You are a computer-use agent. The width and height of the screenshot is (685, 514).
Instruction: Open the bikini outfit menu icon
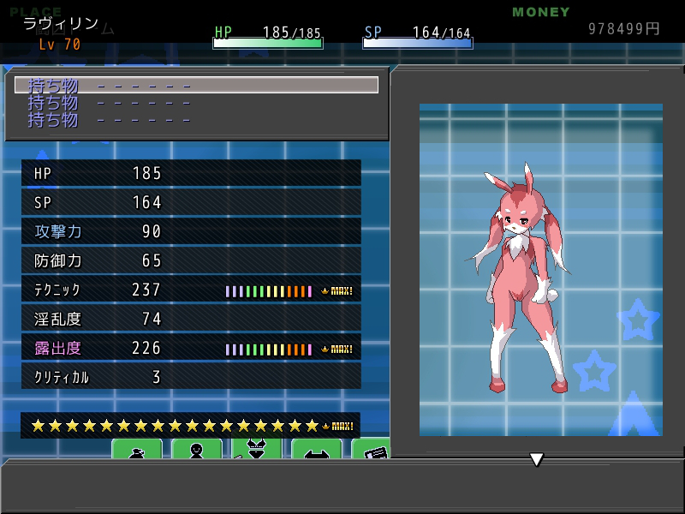pos(256,449)
